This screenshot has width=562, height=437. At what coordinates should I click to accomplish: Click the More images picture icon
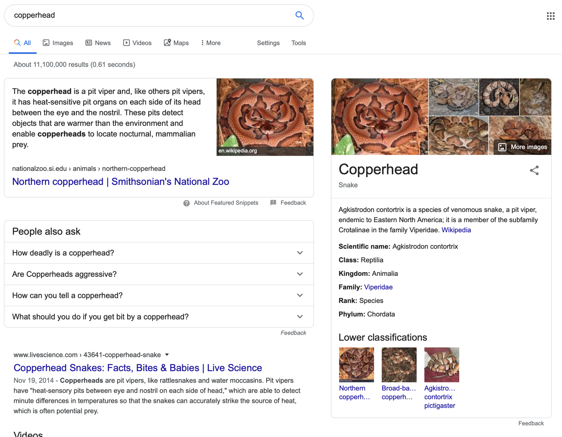[x=502, y=147]
